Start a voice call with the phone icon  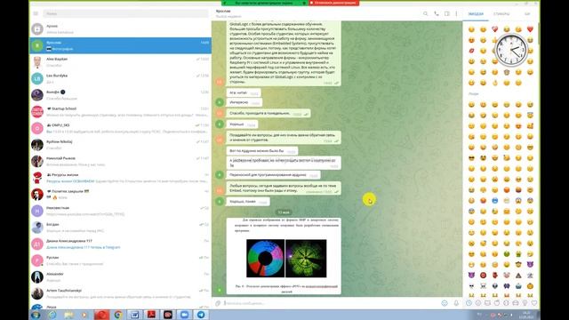(x=437, y=14)
